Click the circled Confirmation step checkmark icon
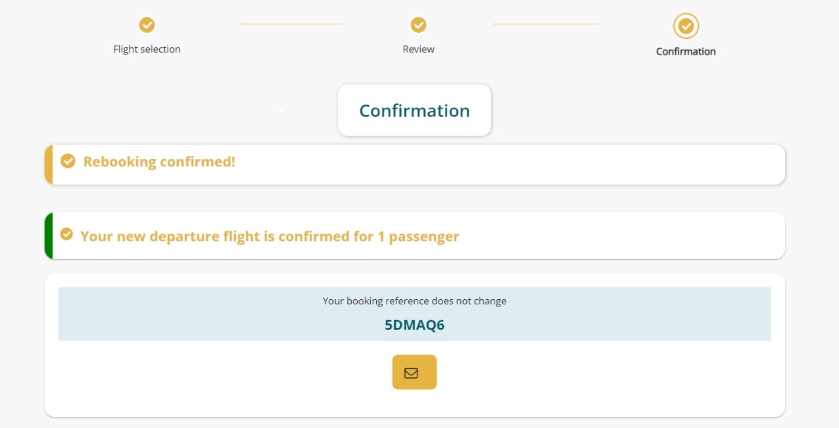 point(686,26)
